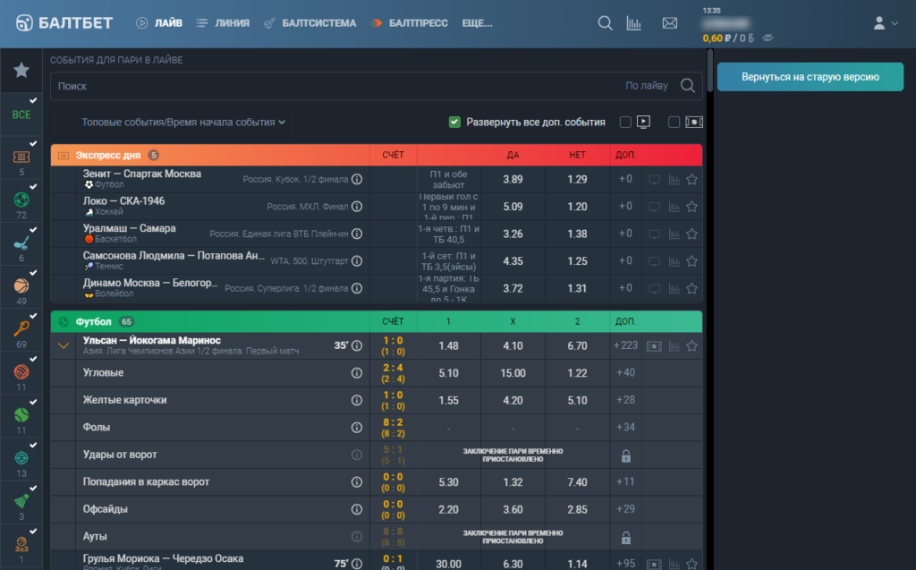Screen dimensions: 916x570
Task: Expand +223 additional markets for Ульсан match
Action: click(x=625, y=345)
